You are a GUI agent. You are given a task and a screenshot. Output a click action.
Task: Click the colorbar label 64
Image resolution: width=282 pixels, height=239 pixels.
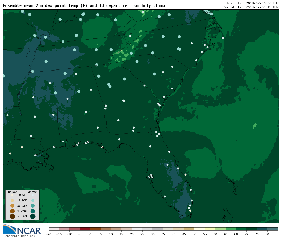click(x=226, y=234)
